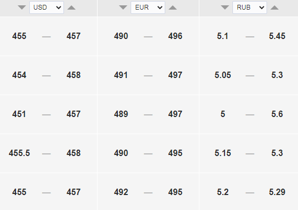The width and height of the screenshot is (298, 210).
Task: Open the EUR currency dropdown
Action: pos(148,7)
